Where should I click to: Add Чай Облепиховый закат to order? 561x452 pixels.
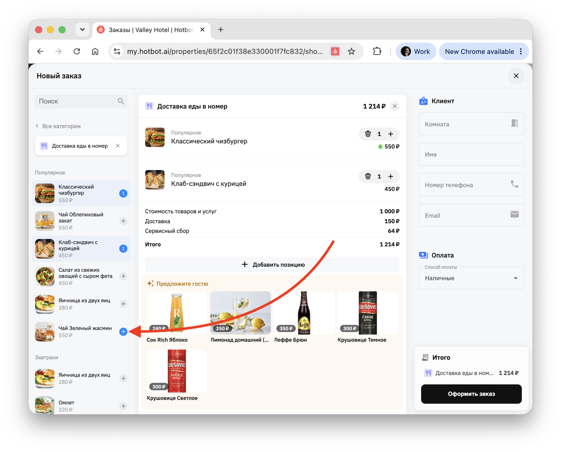coord(123,221)
